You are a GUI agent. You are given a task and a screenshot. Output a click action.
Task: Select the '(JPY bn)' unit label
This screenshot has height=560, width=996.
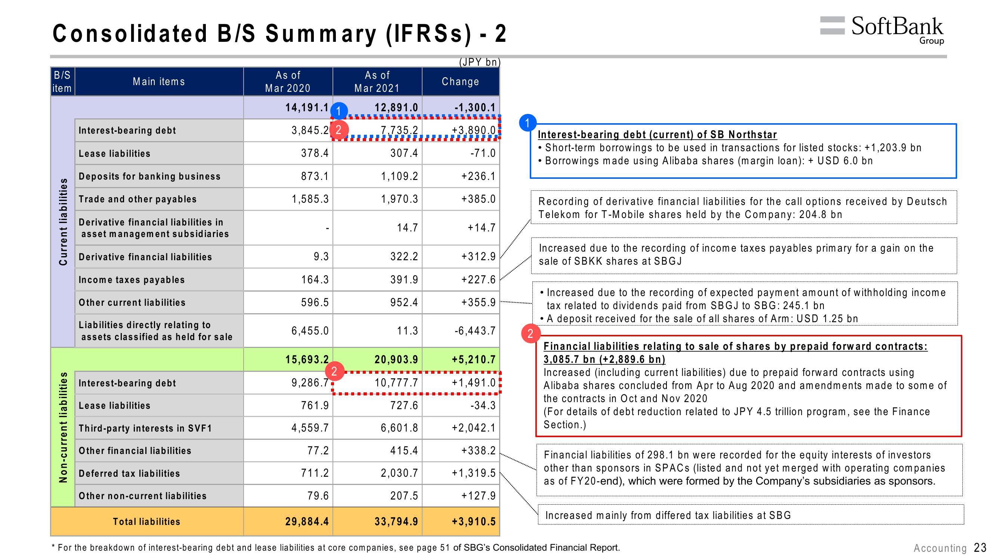click(x=479, y=62)
